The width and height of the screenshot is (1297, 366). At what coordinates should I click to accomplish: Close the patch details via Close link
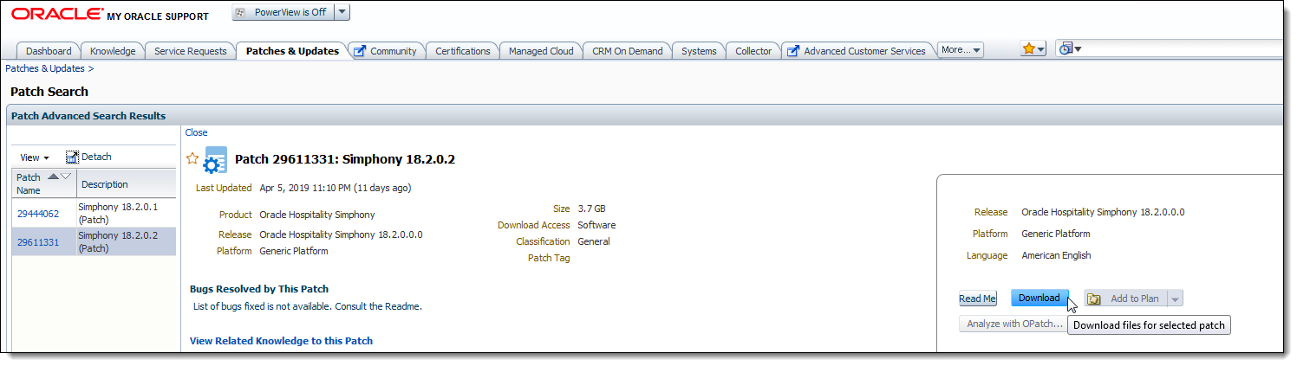pyautogui.click(x=197, y=132)
